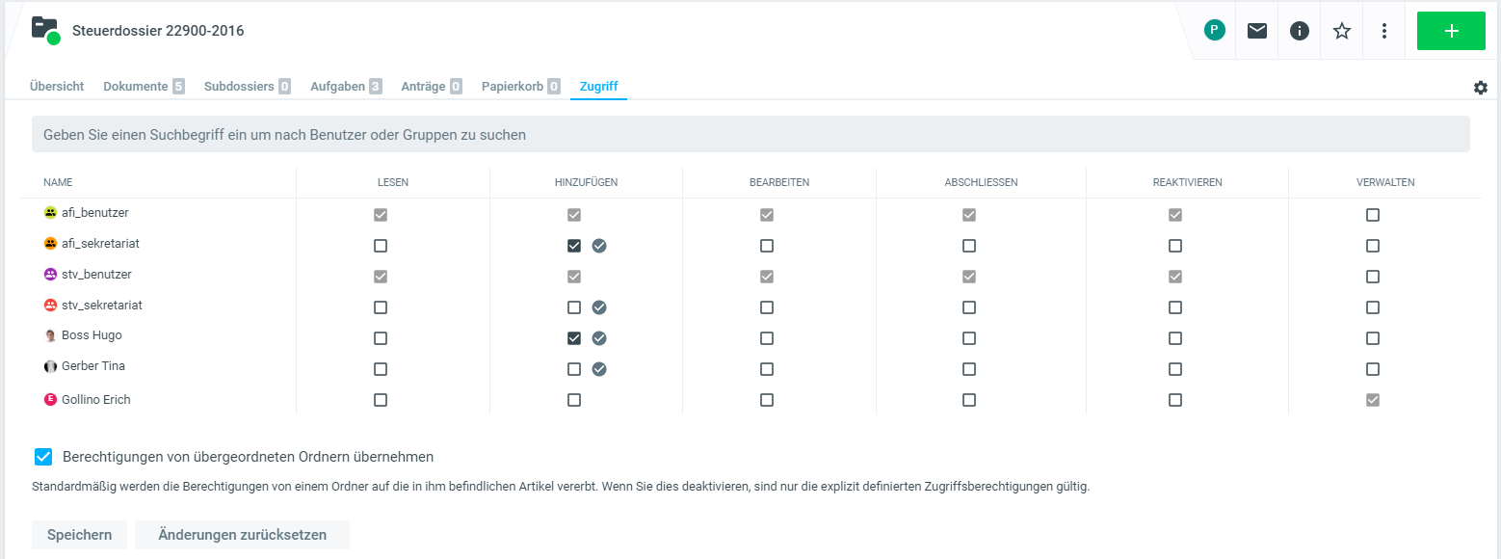Click the green P user avatar

[x=1214, y=30]
